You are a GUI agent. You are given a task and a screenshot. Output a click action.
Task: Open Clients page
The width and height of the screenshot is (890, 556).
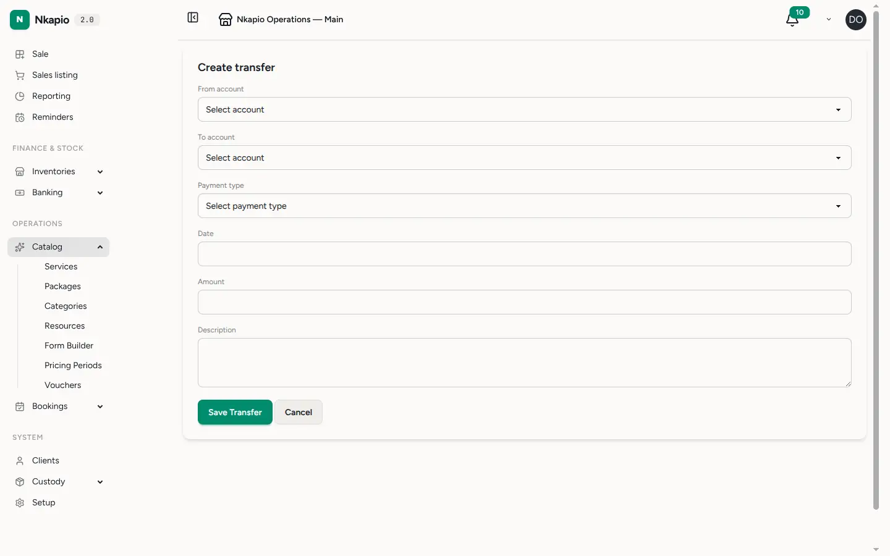tap(46, 461)
